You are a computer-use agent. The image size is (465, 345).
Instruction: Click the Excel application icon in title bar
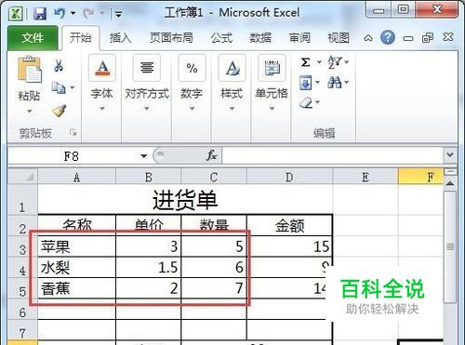pyautogui.click(x=15, y=14)
